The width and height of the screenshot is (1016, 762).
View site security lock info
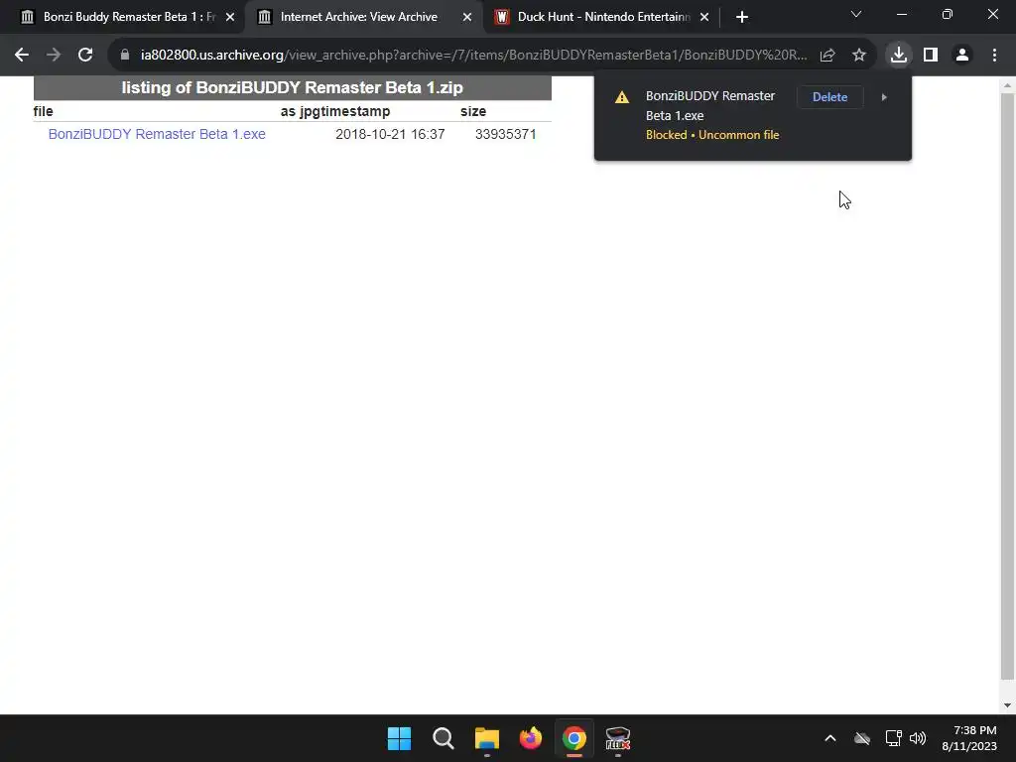click(x=125, y=56)
